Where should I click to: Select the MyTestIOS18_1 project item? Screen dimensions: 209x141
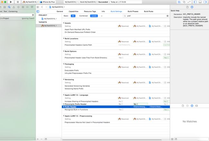[49, 19]
